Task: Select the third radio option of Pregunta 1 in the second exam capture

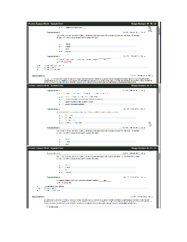Action: (x=62, y=102)
